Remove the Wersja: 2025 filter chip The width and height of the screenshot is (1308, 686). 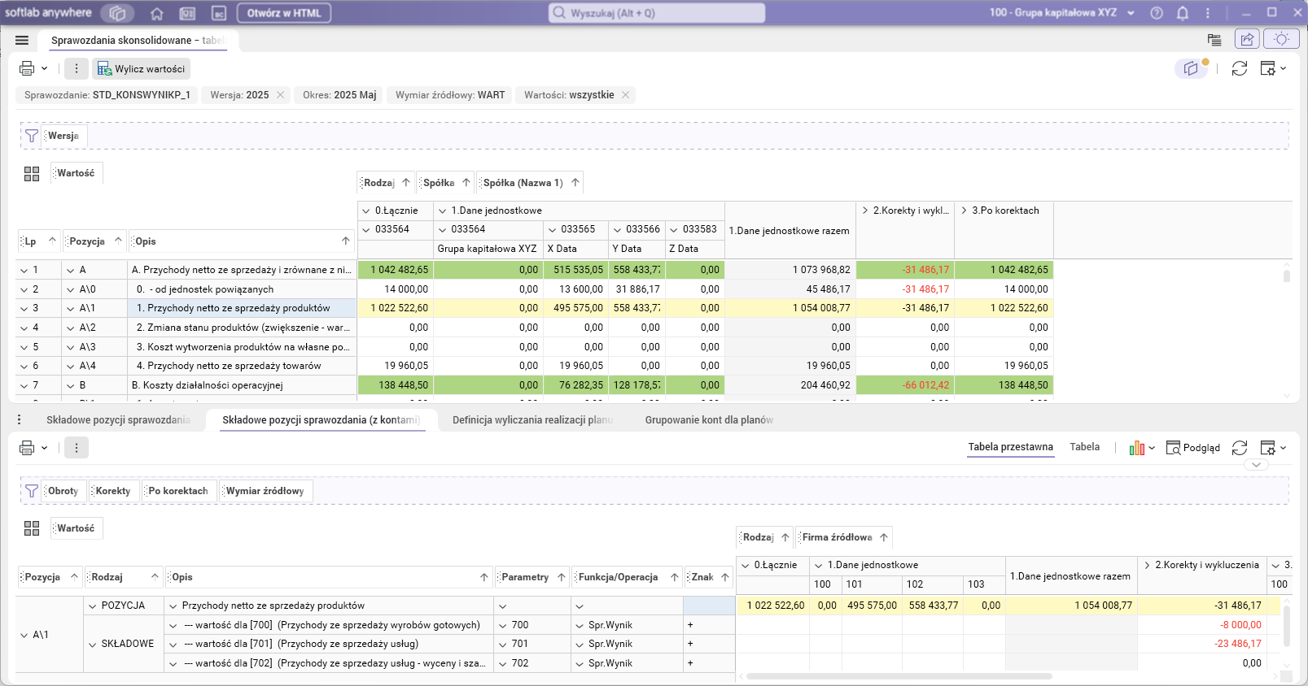pyautogui.click(x=281, y=95)
